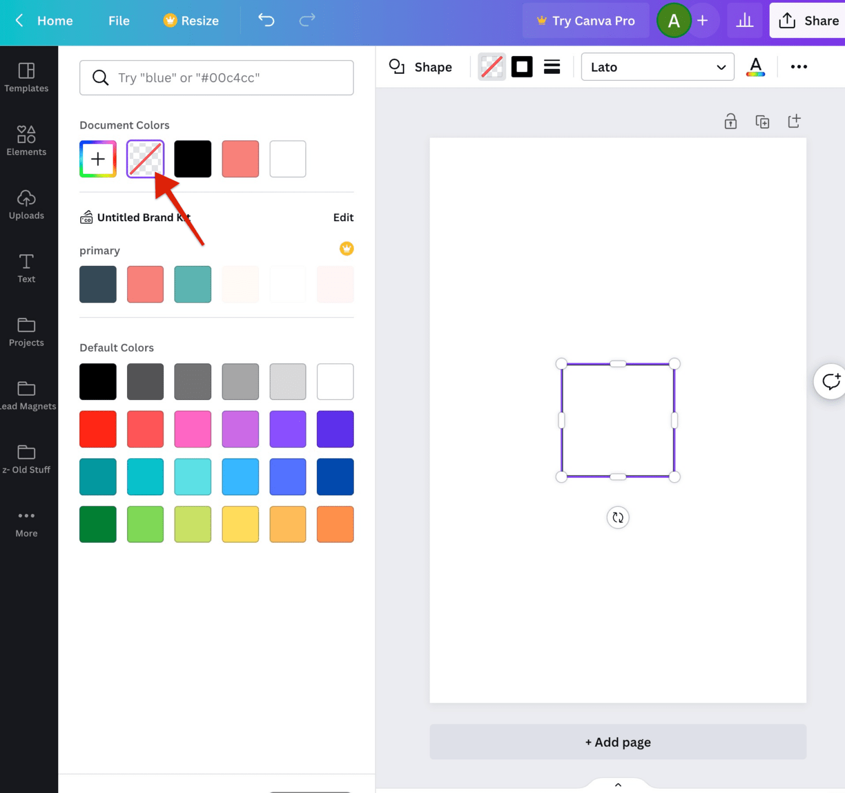Open the Projects panel
The image size is (845, 793).
[x=26, y=332]
